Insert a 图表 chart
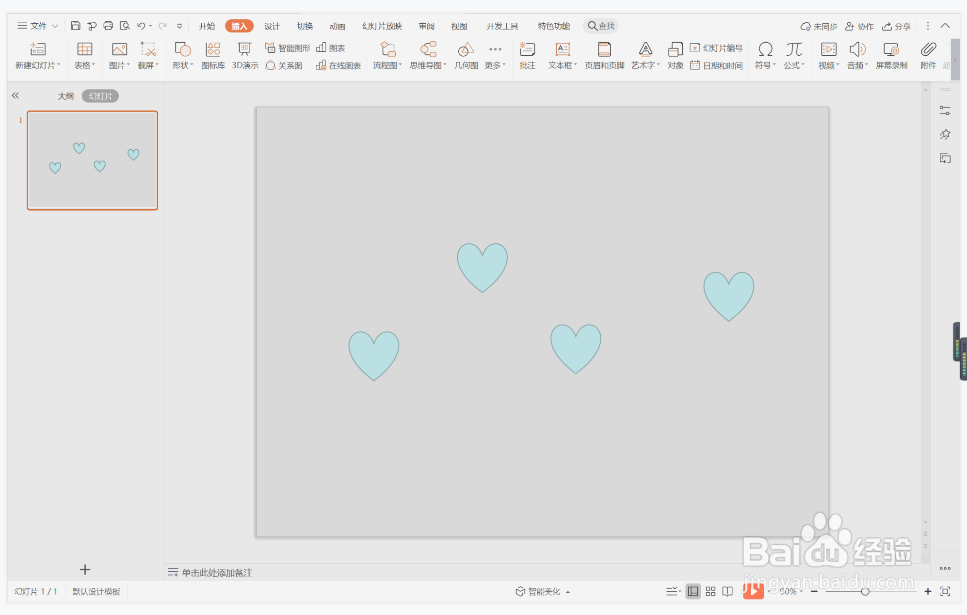Screen dimensions: 967x615 point(331,47)
